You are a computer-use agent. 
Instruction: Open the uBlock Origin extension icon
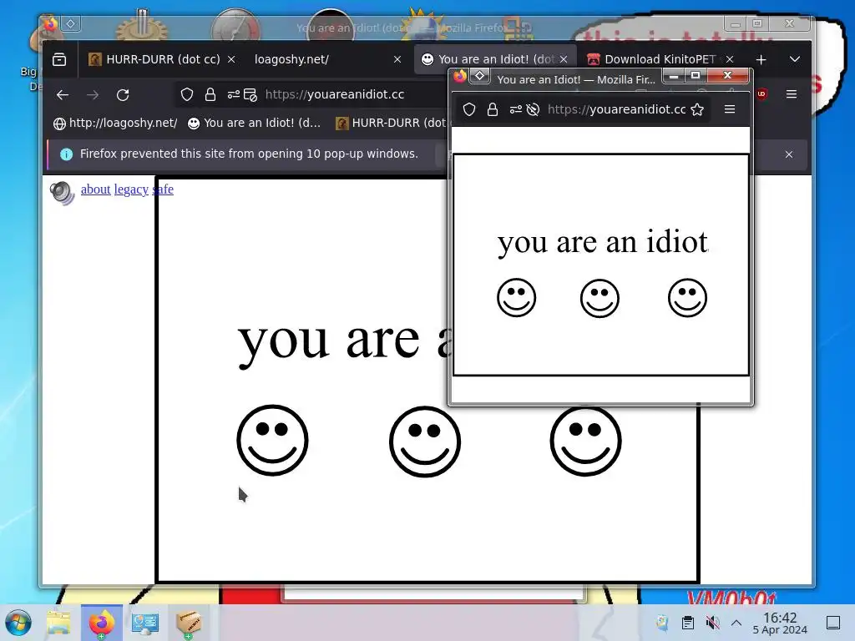coord(761,94)
